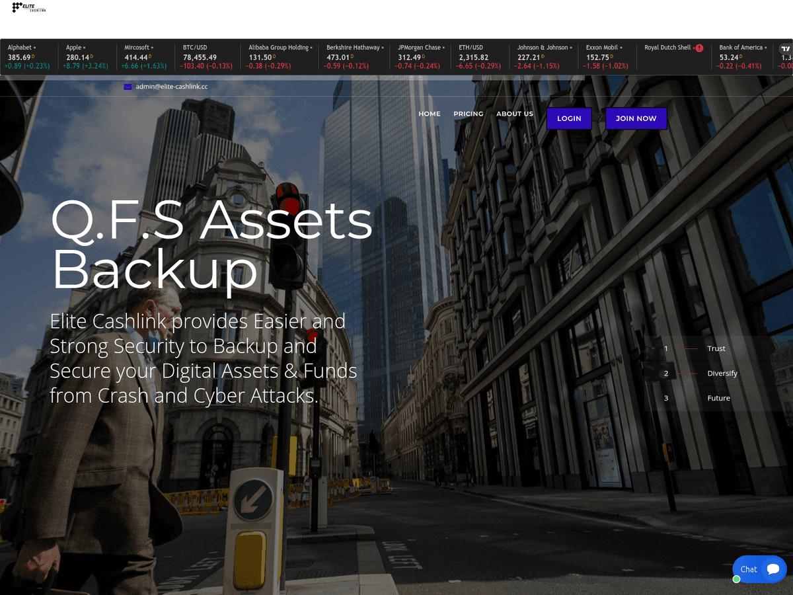Screen dimensions: 793x595
Task: Open the Johnson & Johnson ticker
Action: (545, 57)
